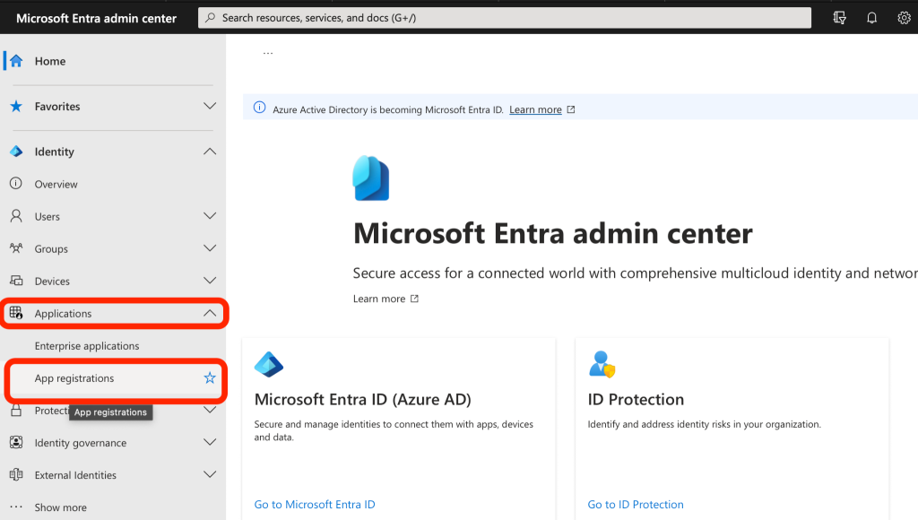Click the Overview info icon

pos(16,183)
